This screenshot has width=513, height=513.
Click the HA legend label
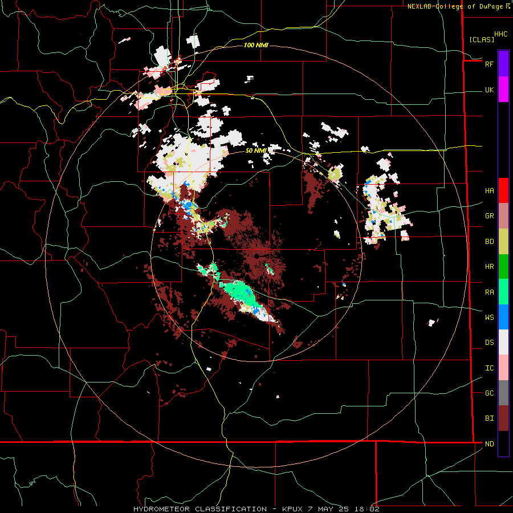tap(489, 190)
